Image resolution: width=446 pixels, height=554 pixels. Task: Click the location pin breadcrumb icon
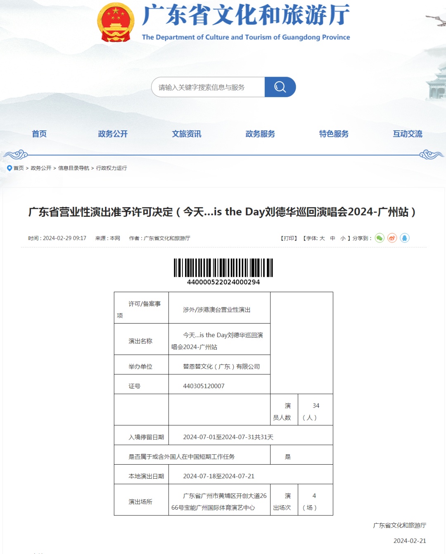tap(9, 168)
